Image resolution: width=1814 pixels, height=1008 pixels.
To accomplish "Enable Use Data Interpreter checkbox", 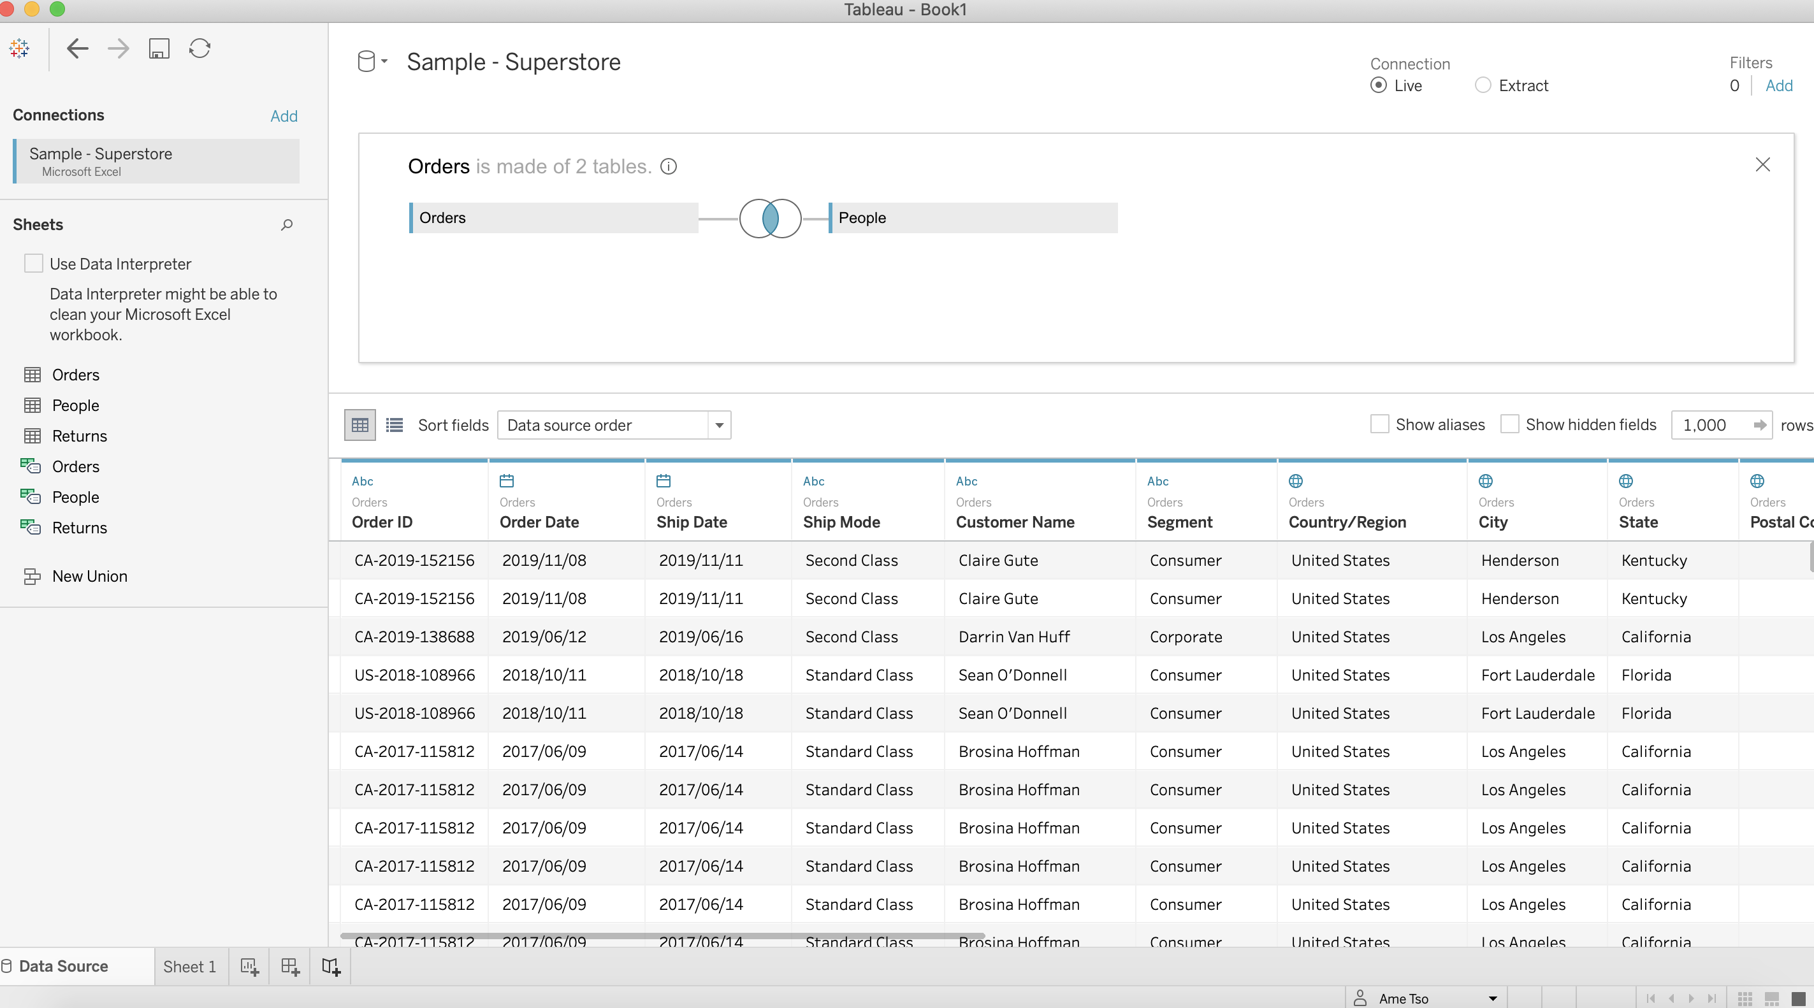I will pyautogui.click(x=34, y=263).
